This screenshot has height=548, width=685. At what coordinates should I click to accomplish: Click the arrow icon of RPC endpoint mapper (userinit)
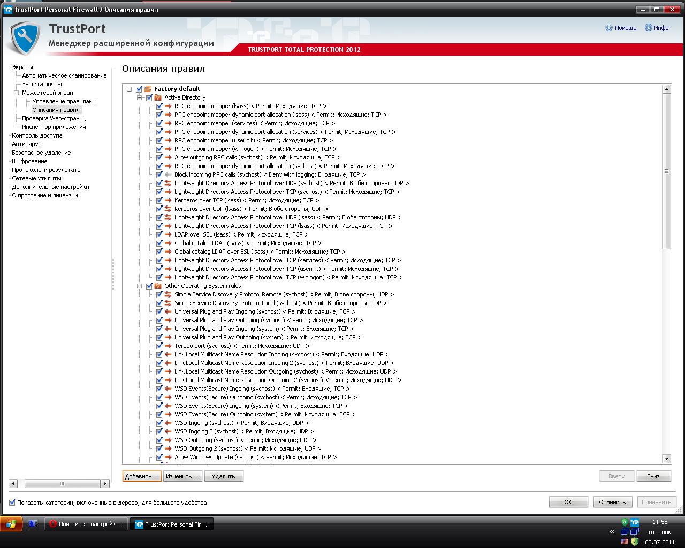coord(168,140)
